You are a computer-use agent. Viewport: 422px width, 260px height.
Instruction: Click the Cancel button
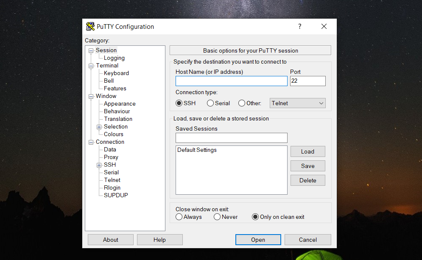click(x=308, y=240)
